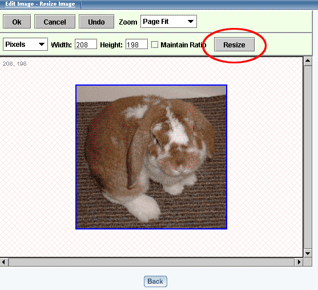This screenshot has height=290, width=318.
Task: Click the vertical scrollbar track
Action: pyautogui.click(x=308, y=157)
